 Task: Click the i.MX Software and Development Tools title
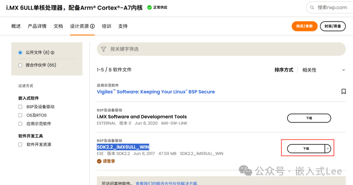point(142,117)
